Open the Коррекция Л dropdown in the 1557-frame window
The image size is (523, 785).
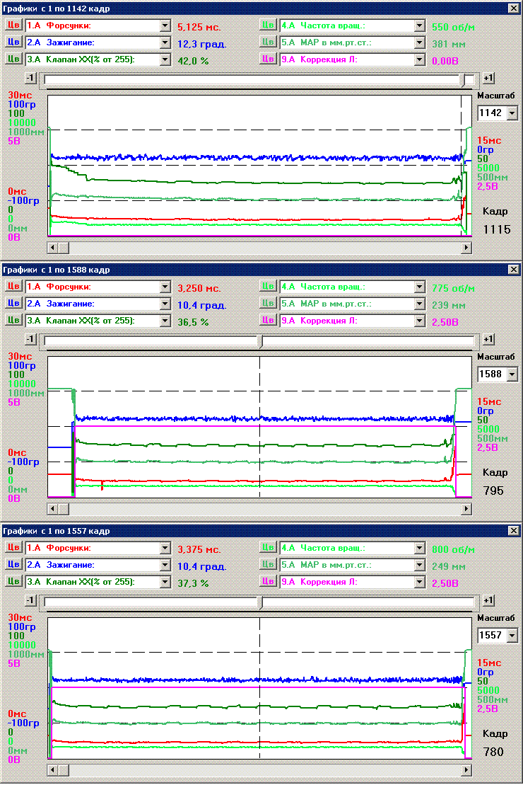pyautogui.click(x=419, y=582)
